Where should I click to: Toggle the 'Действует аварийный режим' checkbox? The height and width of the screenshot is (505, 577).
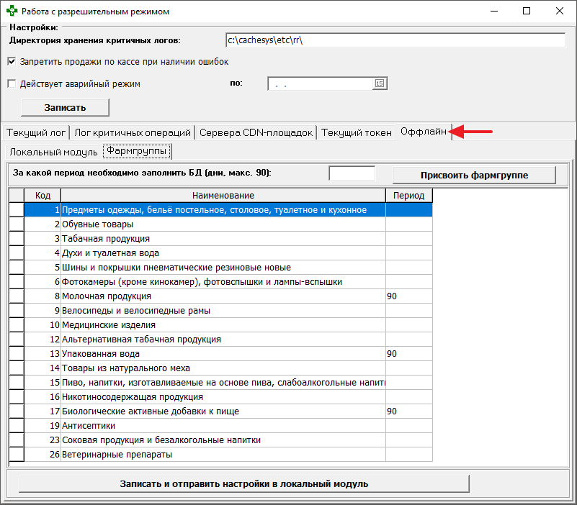pyautogui.click(x=12, y=83)
